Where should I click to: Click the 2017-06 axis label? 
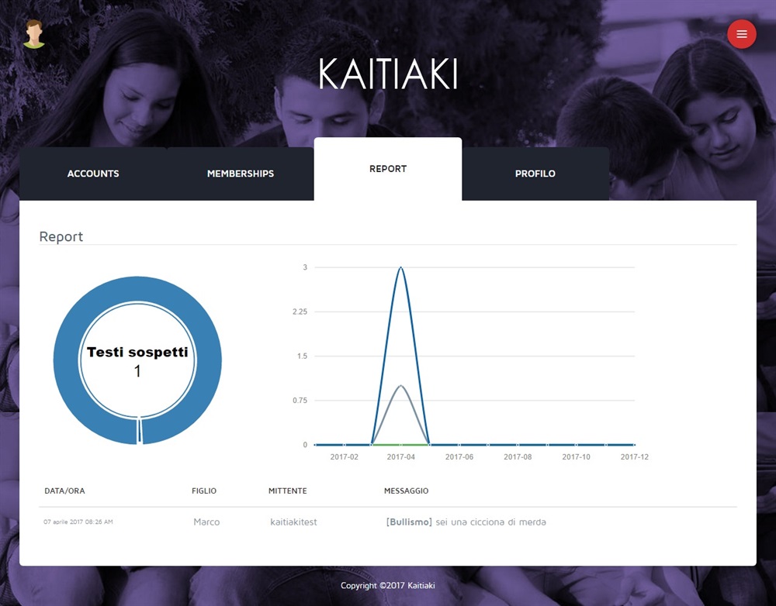pyautogui.click(x=459, y=456)
